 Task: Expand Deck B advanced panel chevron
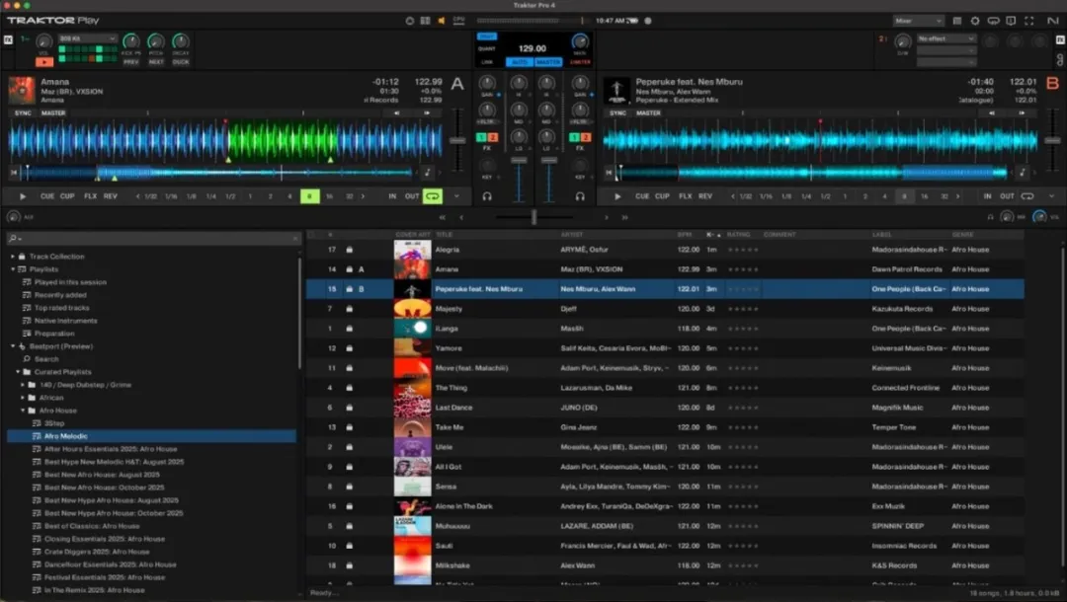tap(1051, 196)
